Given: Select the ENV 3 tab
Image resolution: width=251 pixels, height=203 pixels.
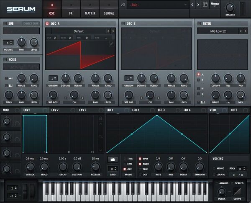Looking at the screenshot, I should tap(91, 110).
